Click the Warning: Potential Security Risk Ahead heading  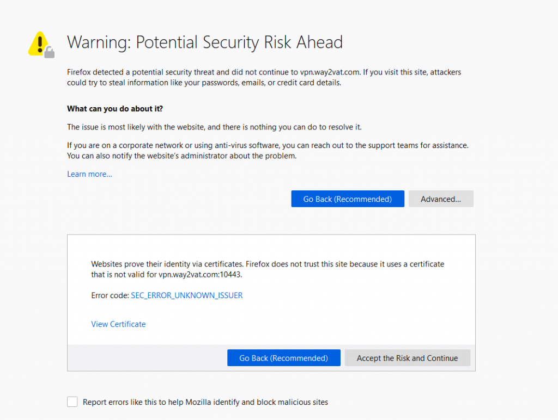click(205, 42)
